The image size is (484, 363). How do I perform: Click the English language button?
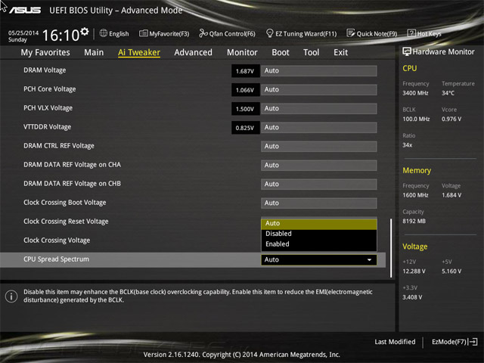[x=119, y=33]
